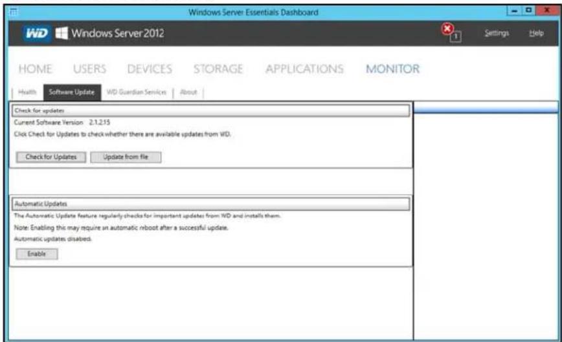Click the Windows logo beside Server 2012
The height and width of the screenshot is (342, 562).
tap(62, 33)
